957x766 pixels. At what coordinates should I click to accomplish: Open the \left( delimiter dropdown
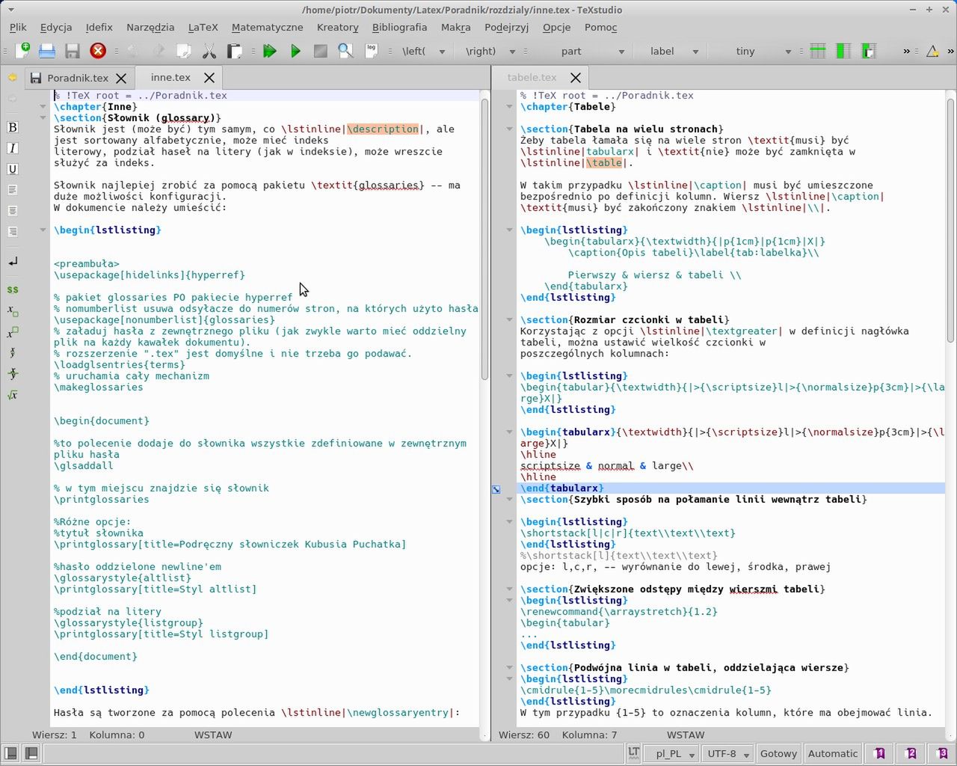442,52
